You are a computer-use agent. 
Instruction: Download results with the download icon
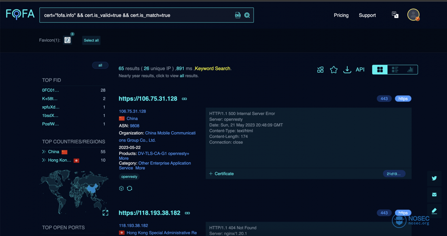347,70
